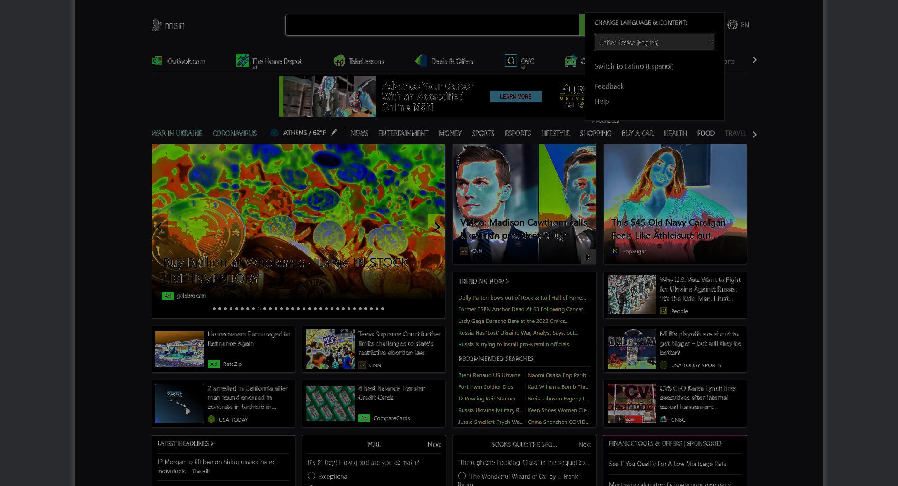The image size is (898, 486).
Task: Open the Money tab
Action: point(450,133)
